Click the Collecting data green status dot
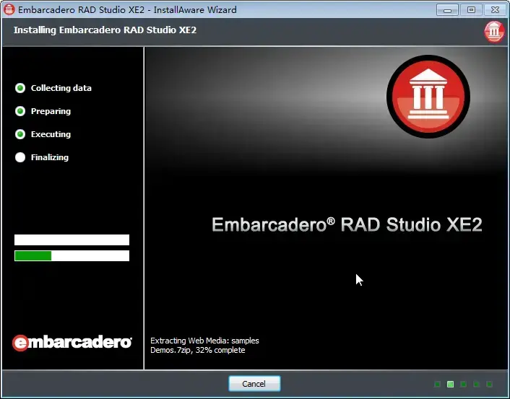Viewport: 510px width, 399px height. click(20, 88)
